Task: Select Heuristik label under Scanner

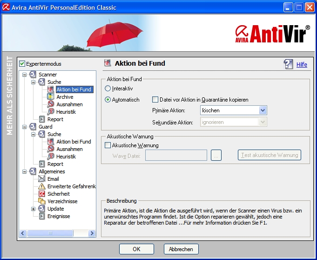Action: coord(66,112)
